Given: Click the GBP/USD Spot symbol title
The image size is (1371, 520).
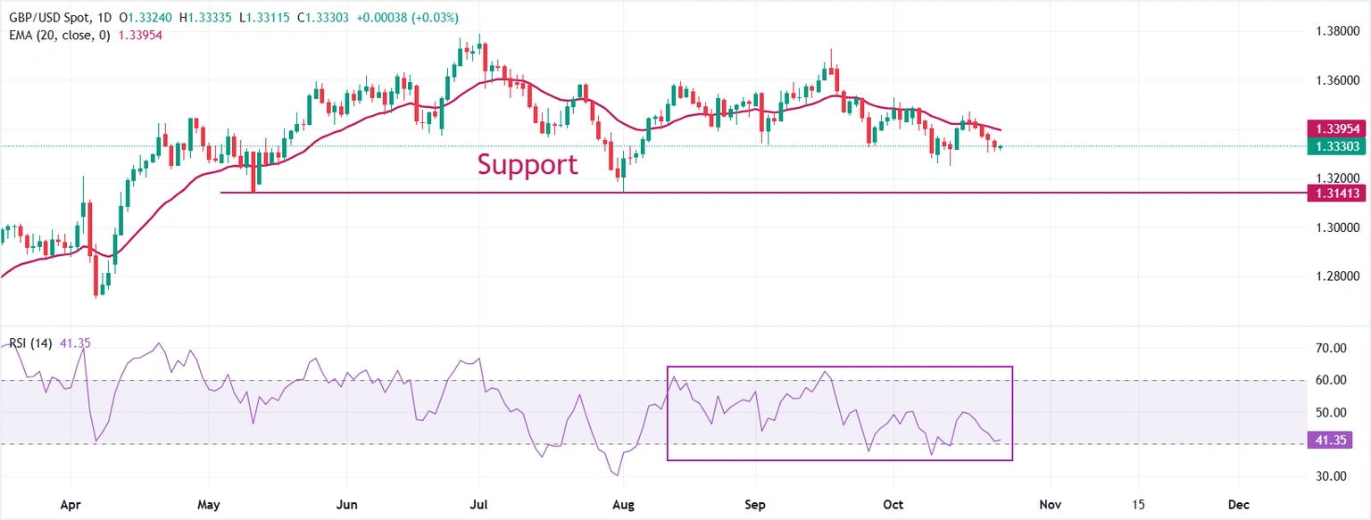Looking at the screenshot, I should click(x=52, y=18).
